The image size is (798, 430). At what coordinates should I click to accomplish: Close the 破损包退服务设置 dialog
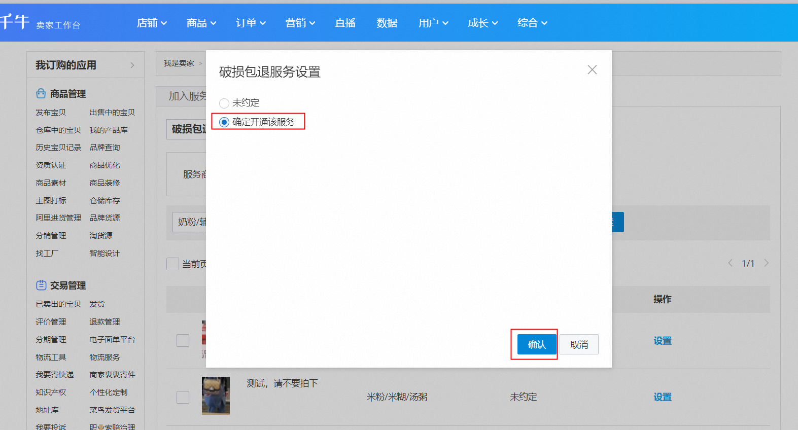coord(592,70)
